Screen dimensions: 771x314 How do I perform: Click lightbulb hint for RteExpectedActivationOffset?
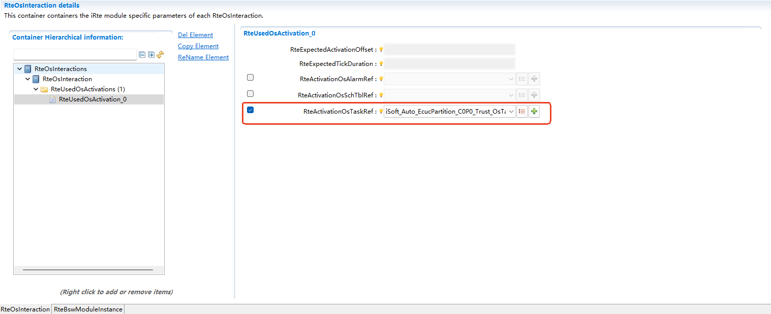click(381, 50)
